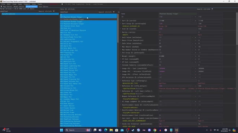Increase Weight with plus button

tap(196, 56)
